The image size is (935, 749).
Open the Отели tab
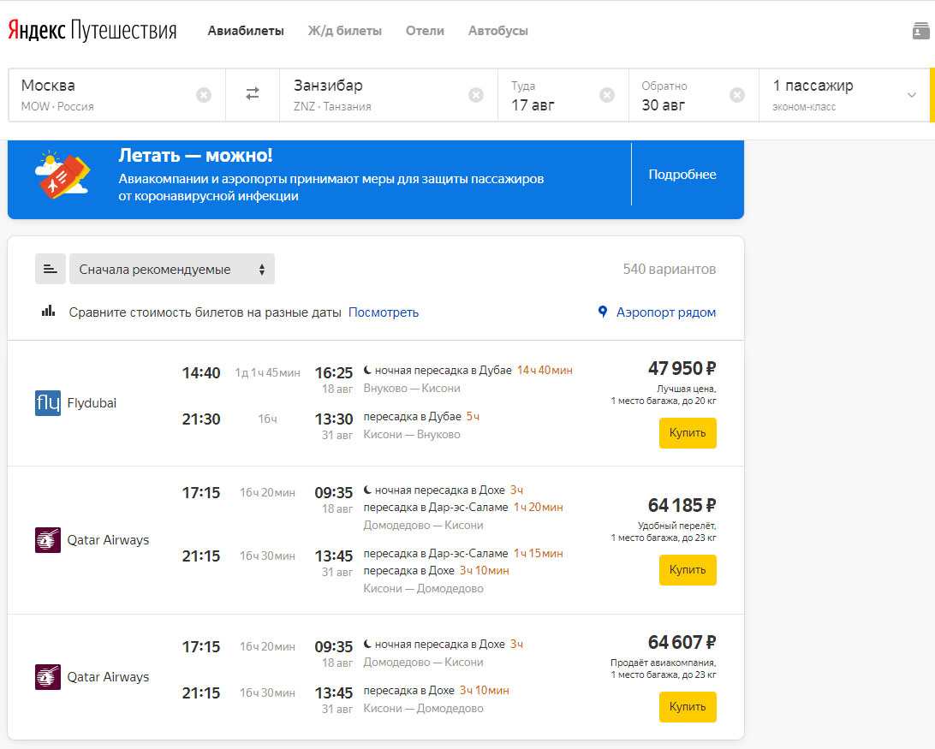pyautogui.click(x=426, y=31)
